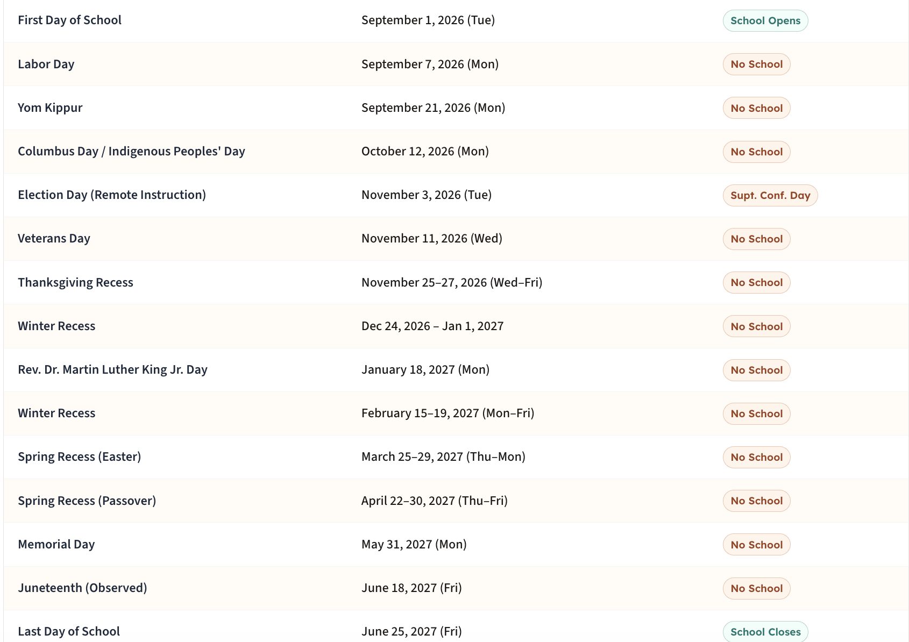Click the No School badge for Labor Day
The width and height of the screenshot is (909, 642).
point(756,65)
